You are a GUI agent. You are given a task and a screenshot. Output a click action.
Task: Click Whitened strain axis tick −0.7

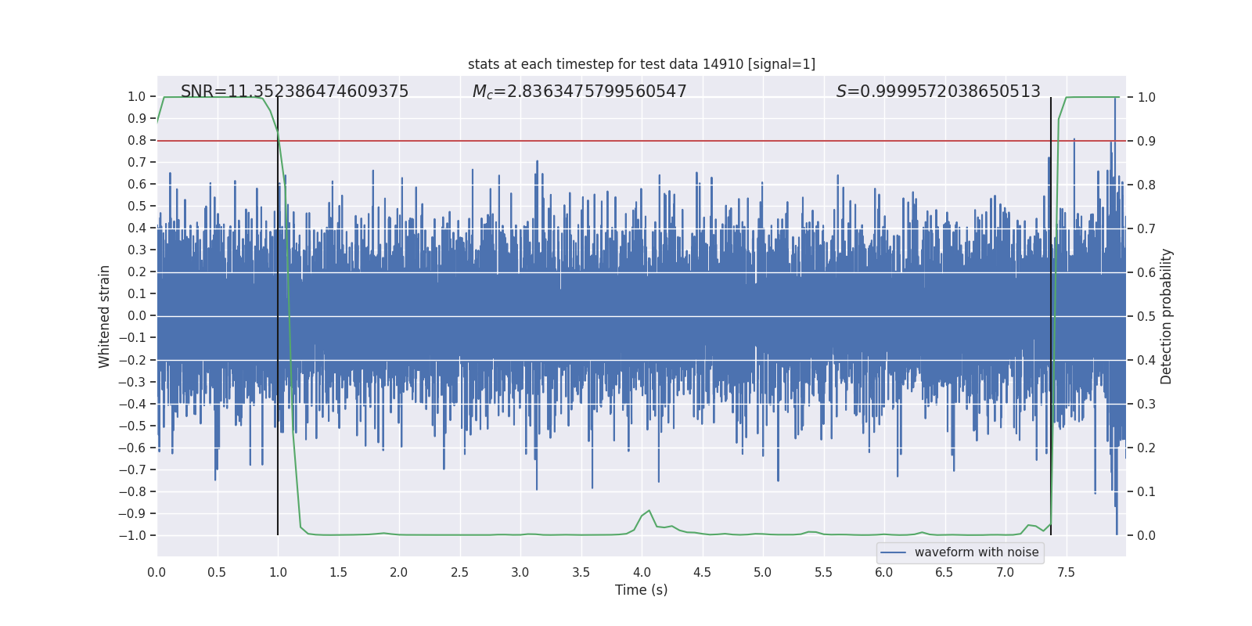tap(132, 469)
